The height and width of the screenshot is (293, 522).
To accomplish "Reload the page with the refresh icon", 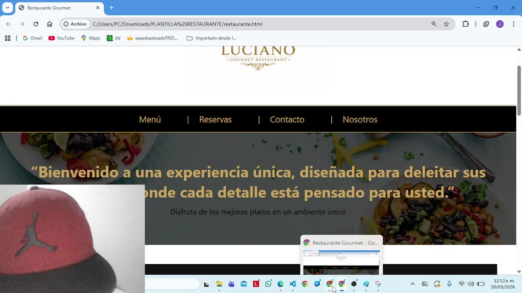I will 36,24.
